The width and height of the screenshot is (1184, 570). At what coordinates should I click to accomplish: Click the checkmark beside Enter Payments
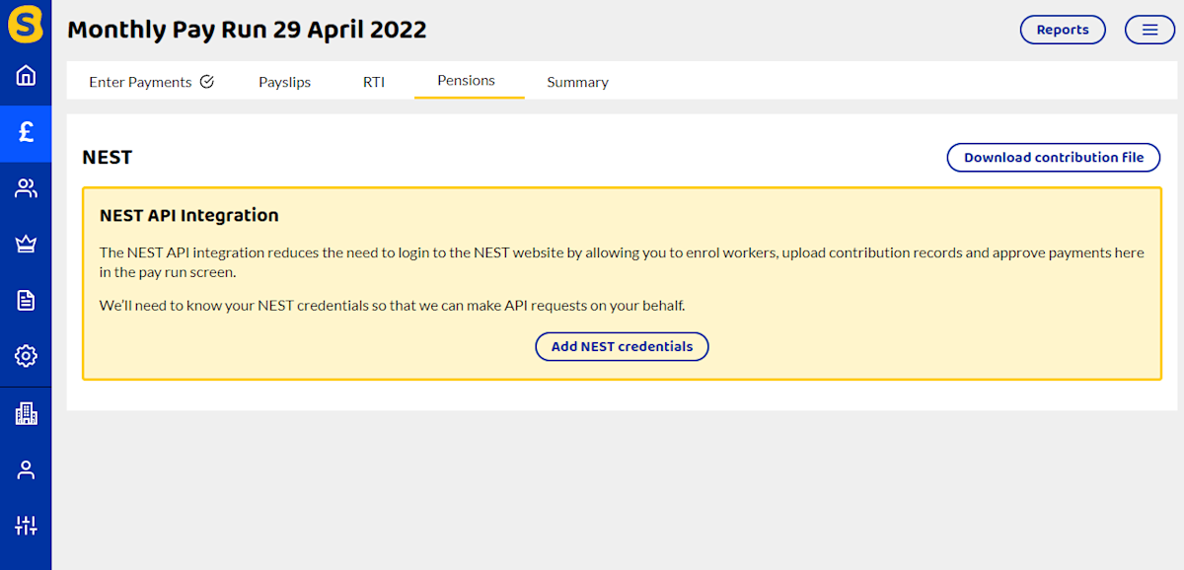coord(207,82)
